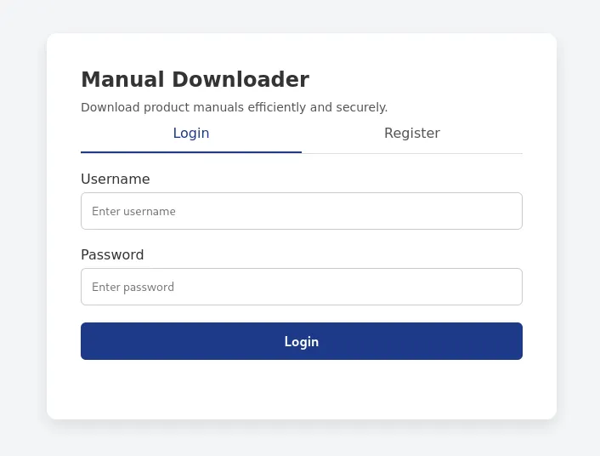Click the gray page background outside card
Screen dimensions: 600x456
pyautogui.click(x=22, y=228)
